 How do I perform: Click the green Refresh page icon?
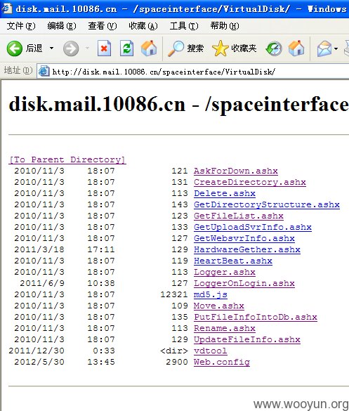(x=127, y=48)
